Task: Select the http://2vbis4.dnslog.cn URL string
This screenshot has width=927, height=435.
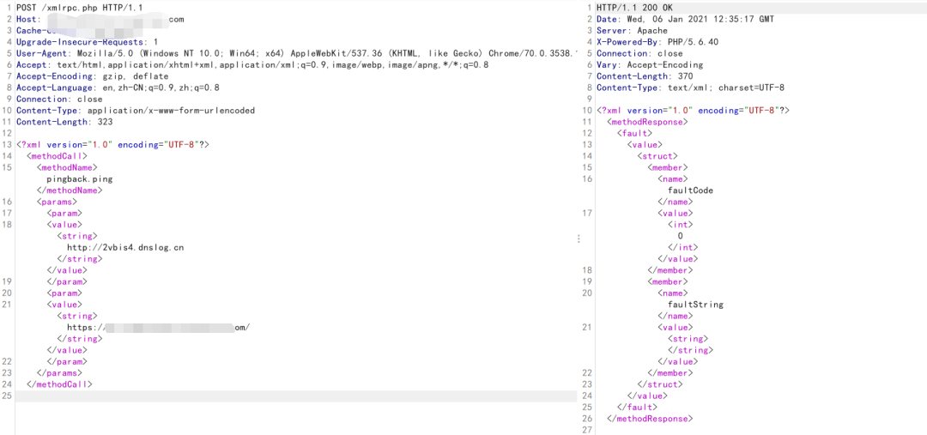Action: (x=125, y=247)
